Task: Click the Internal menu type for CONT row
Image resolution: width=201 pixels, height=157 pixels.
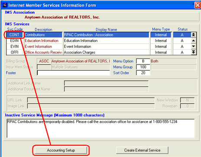Action: (161, 35)
